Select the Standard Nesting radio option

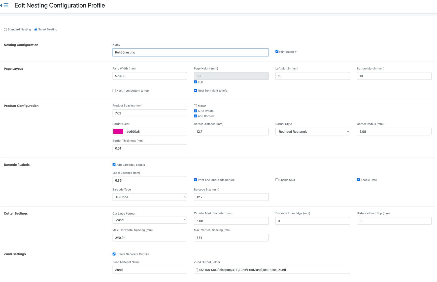[x=5, y=30]
